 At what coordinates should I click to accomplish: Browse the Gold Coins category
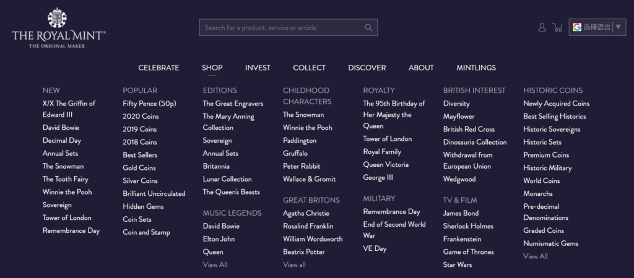tap(139, 168)
